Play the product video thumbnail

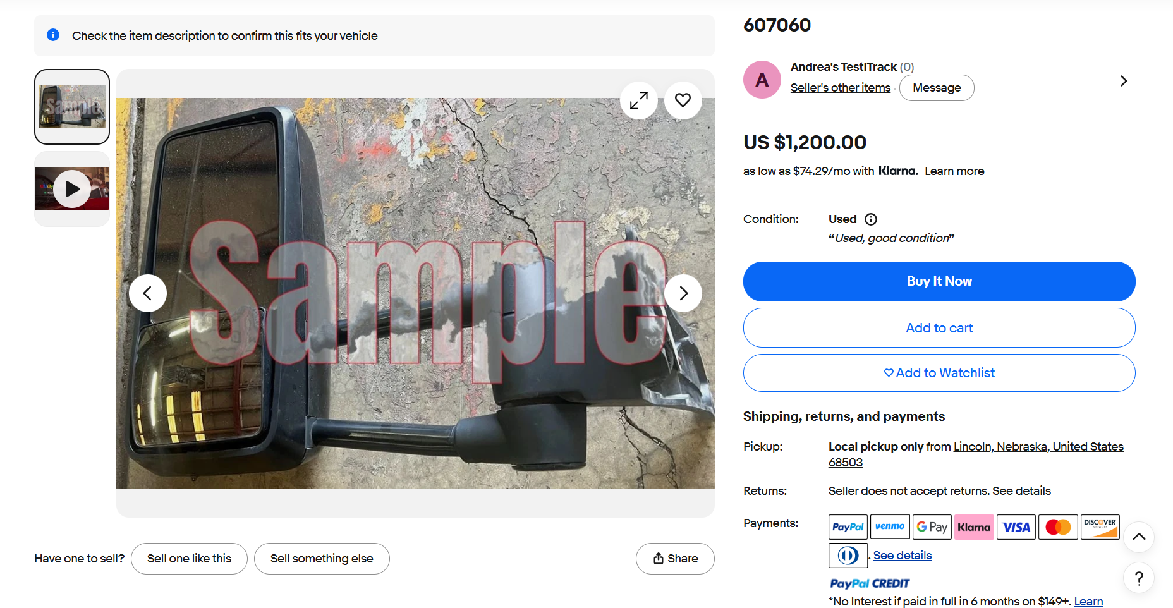pyautogui.click(x=72, y=189)
